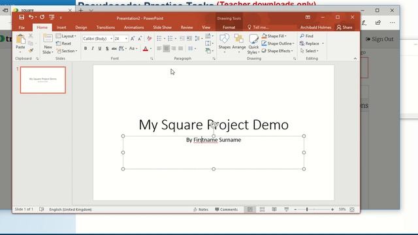Open the Shapes gallery
Image resolution: width=418 pixels, height=235 pixels.
[225, 44]
